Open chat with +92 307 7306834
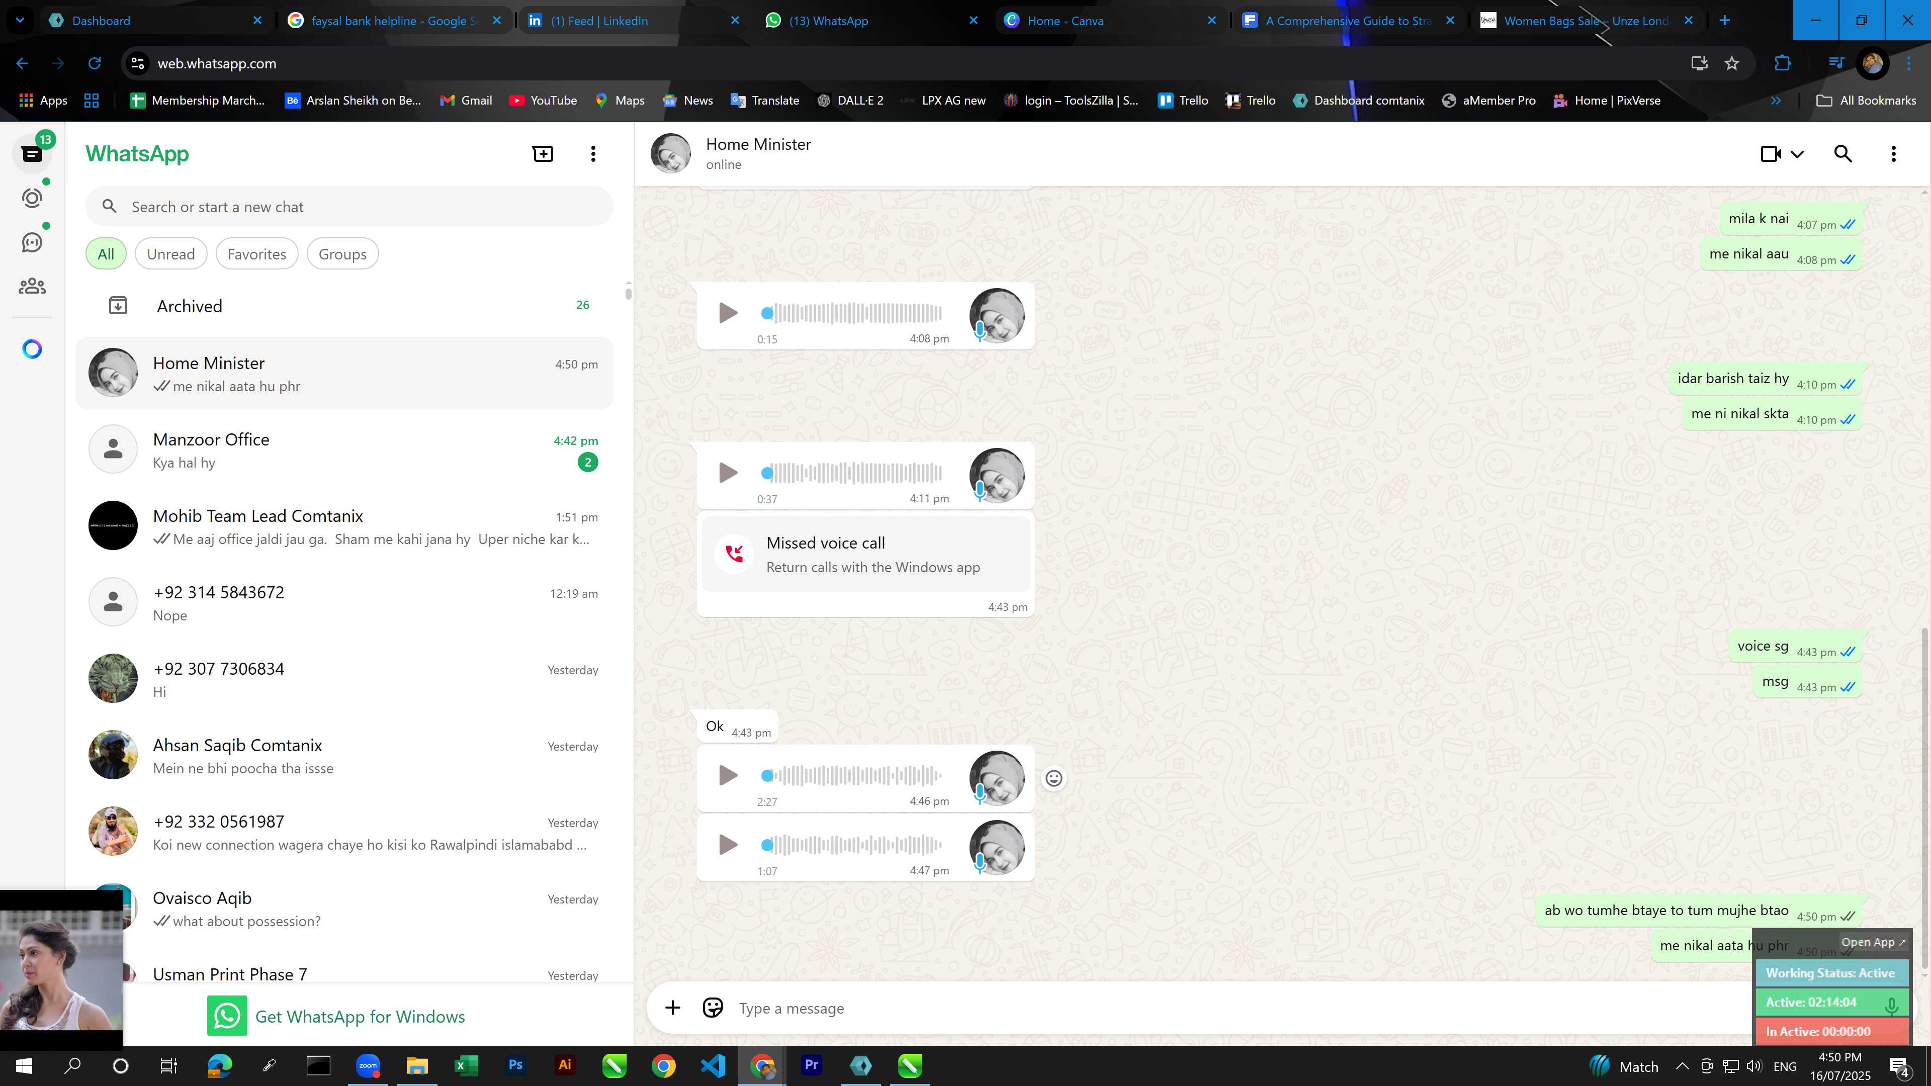The height and width of the screenshot is (1086, 1931). pos(345,679)
